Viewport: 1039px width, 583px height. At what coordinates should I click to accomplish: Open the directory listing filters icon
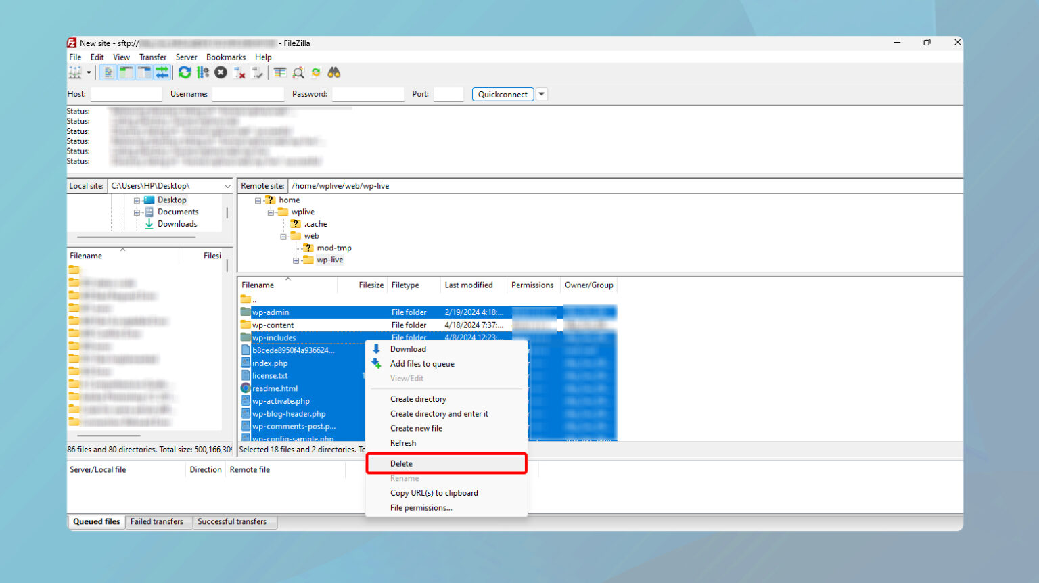pyautogui.click(x=279, y=73)
